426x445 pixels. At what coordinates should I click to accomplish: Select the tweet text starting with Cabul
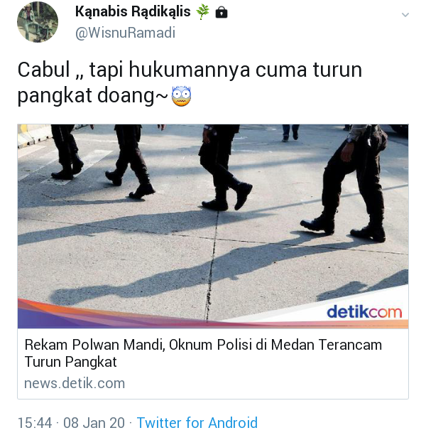(x=190, y=82)
